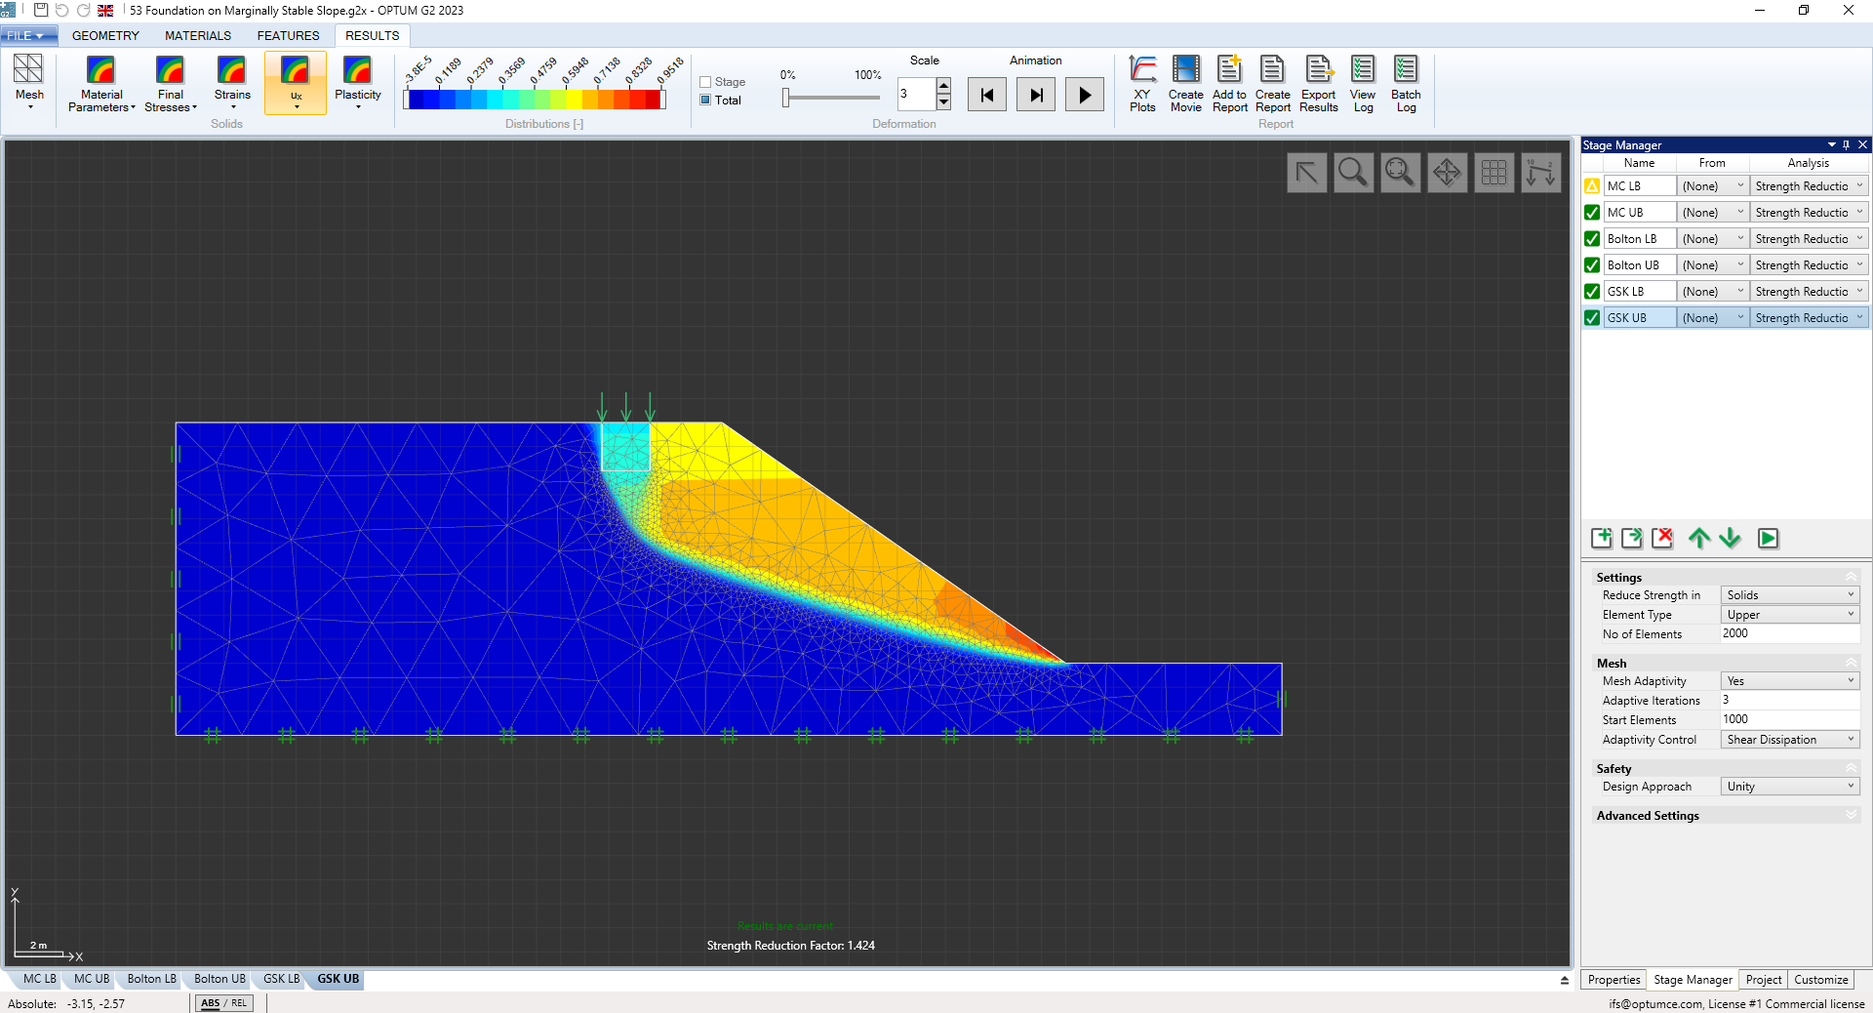Switch to GEOMETRY ribbon tab
The image size is (1873, 1013).
105,35
